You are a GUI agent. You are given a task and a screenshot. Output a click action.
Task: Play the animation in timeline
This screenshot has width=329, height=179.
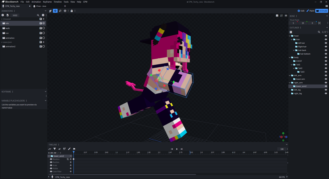tap(177, 149)
